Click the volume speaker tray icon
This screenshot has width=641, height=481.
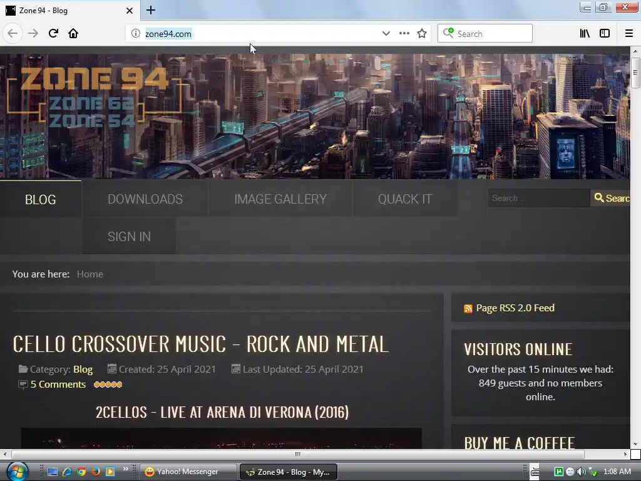click(x=581, y=472)
